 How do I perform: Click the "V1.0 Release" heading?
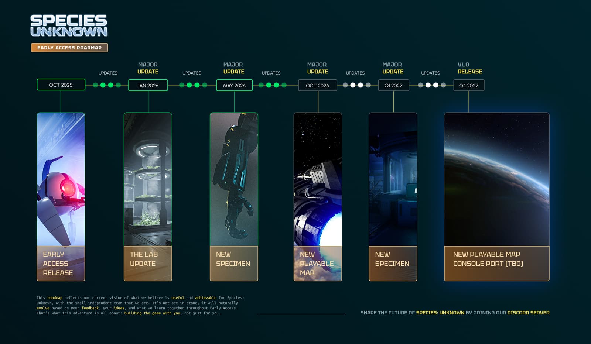pyautogui.click(x=470, y=68)
